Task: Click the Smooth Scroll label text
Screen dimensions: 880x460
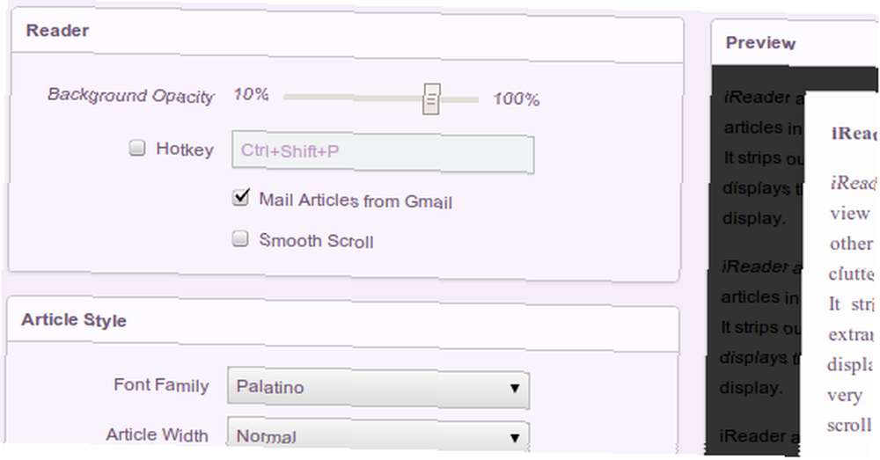Action: click(317, 241)
